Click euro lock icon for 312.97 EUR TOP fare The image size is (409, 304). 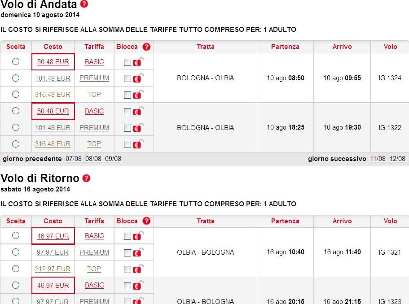[138, 269]
